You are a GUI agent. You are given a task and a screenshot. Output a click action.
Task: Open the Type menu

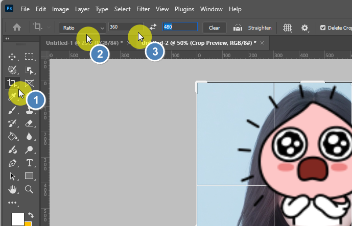(102, 9)
